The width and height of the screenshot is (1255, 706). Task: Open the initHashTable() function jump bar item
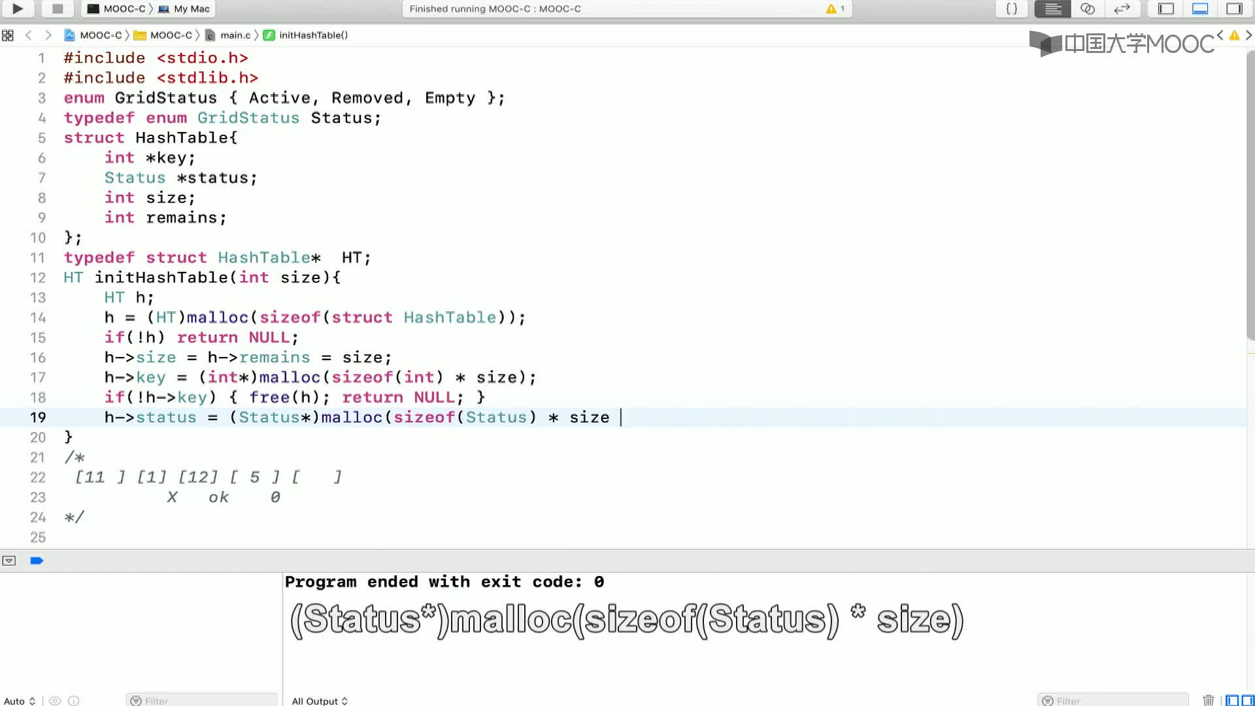tap(305, 35)
